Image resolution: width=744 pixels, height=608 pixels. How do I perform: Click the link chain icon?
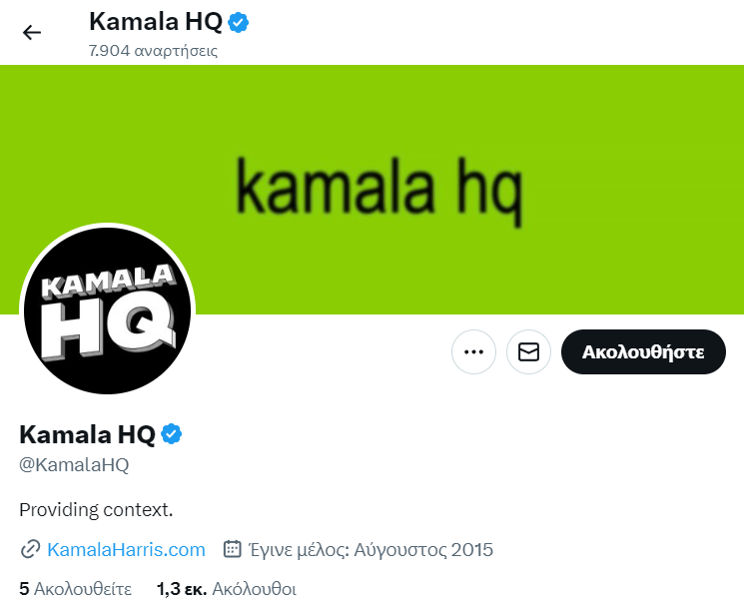pyautogui.click(x=30, y=550)
